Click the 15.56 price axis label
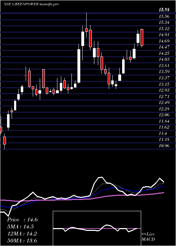 pyautogui.click(x=164, y=16)
